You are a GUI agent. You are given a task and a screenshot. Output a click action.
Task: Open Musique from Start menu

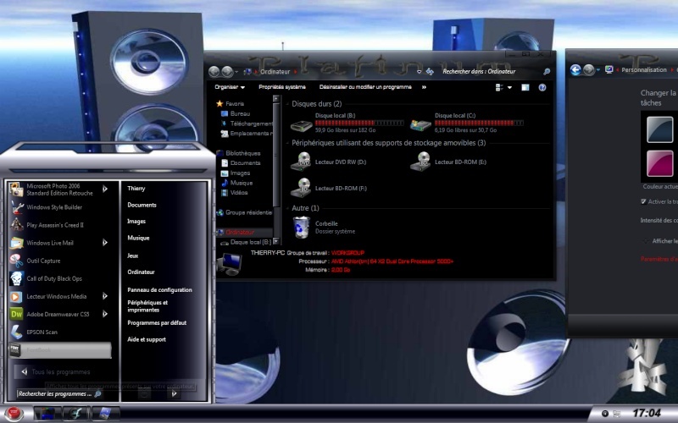(138, 238)
